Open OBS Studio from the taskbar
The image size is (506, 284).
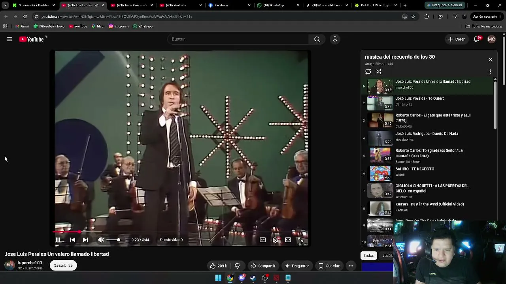tap(265, 278)
